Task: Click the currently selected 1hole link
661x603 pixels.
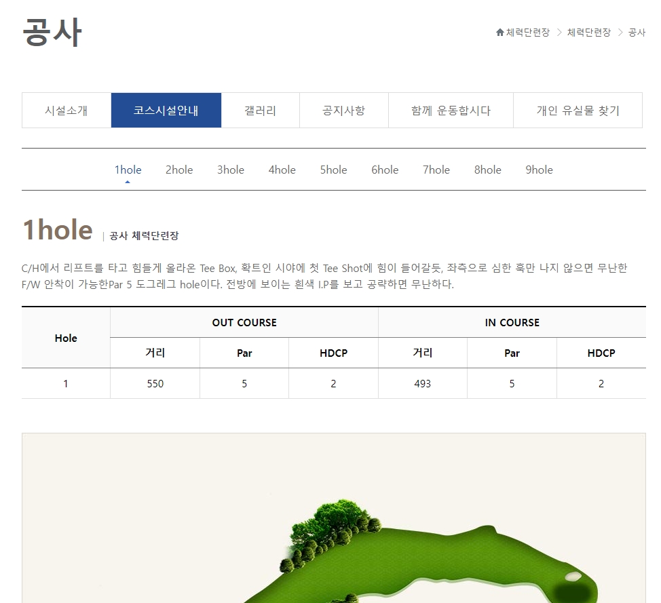Action: click(x=128, y=170)
